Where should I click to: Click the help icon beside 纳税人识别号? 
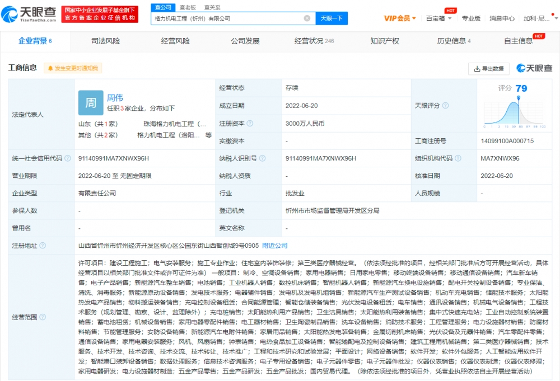point(262,158)
